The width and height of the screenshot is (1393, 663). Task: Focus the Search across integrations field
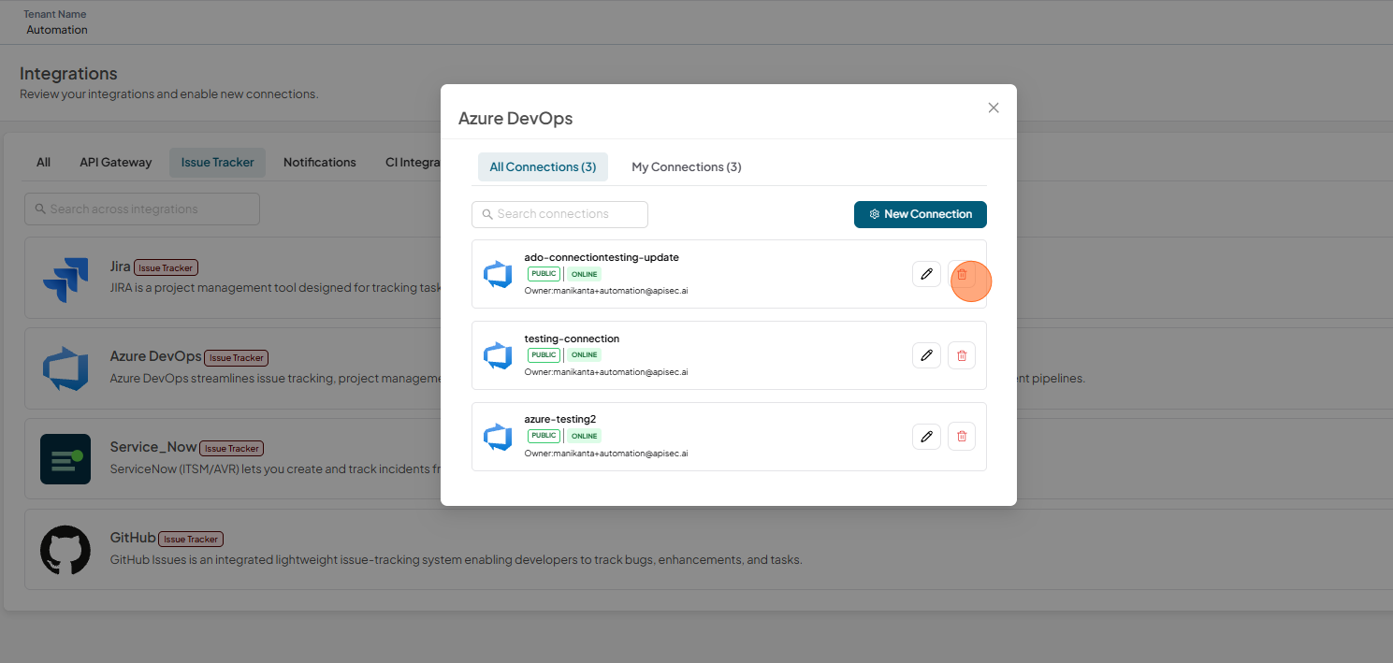142,209
